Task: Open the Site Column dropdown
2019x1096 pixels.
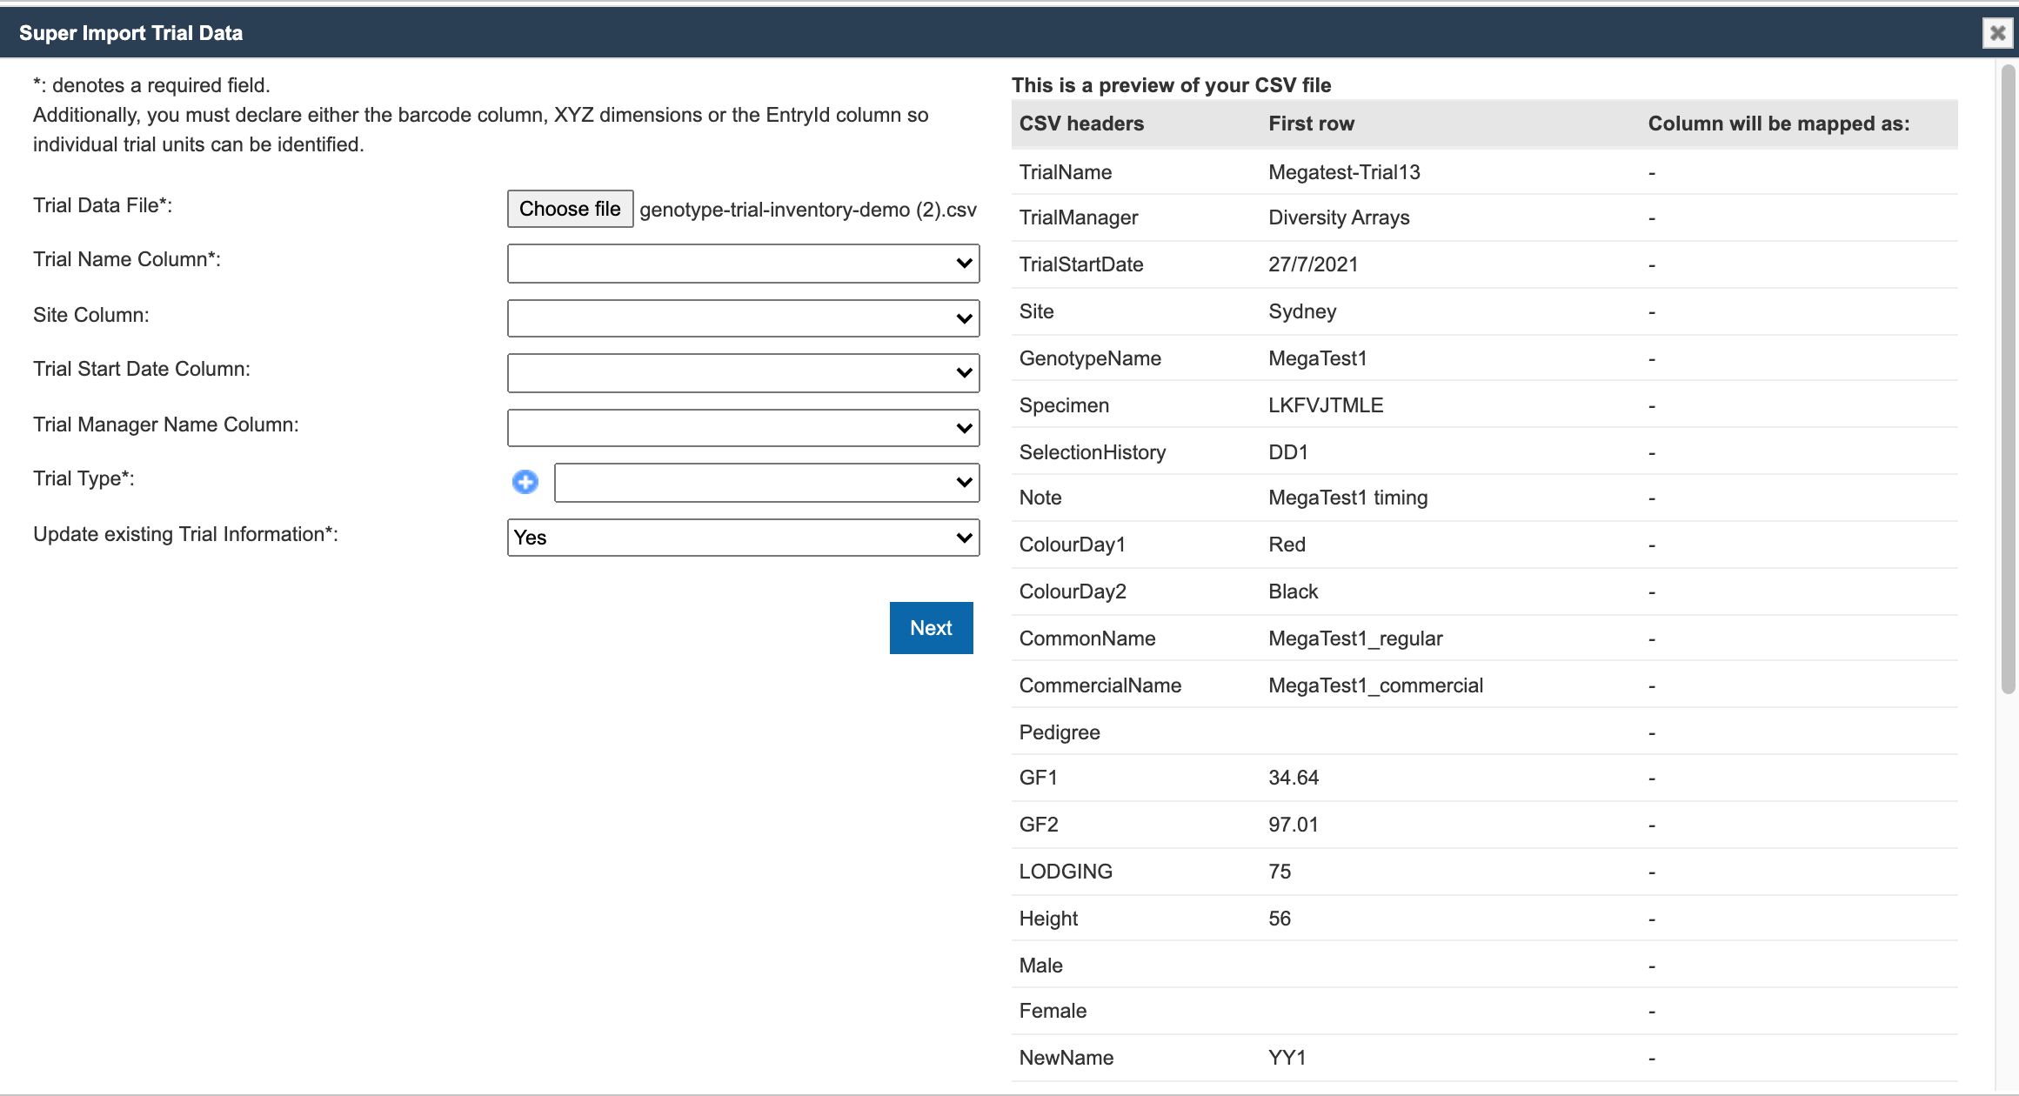Action: [x=741, y=317]
